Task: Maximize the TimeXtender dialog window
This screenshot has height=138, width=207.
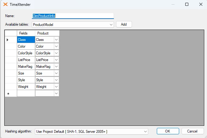Action: point(187,4)
